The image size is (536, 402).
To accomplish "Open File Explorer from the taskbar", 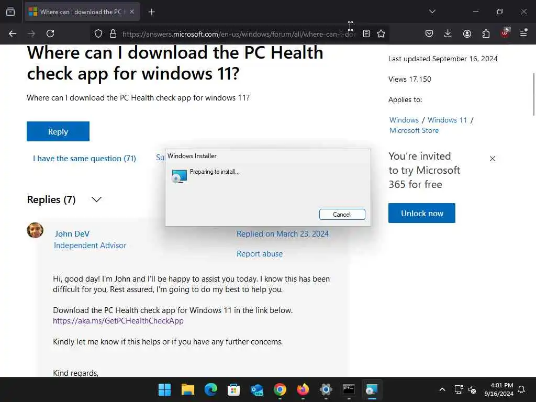I will point(188,389).
